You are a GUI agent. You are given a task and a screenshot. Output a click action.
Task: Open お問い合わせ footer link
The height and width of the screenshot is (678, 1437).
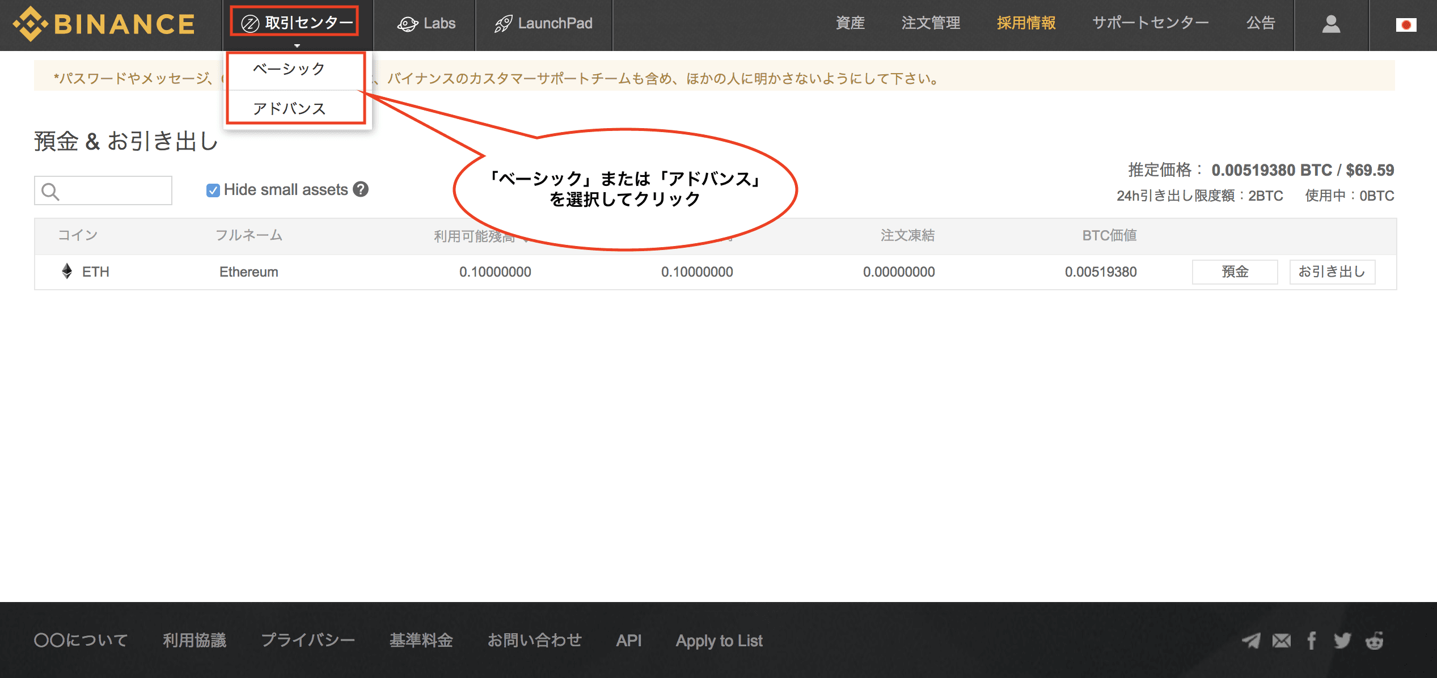click(535, 641)
